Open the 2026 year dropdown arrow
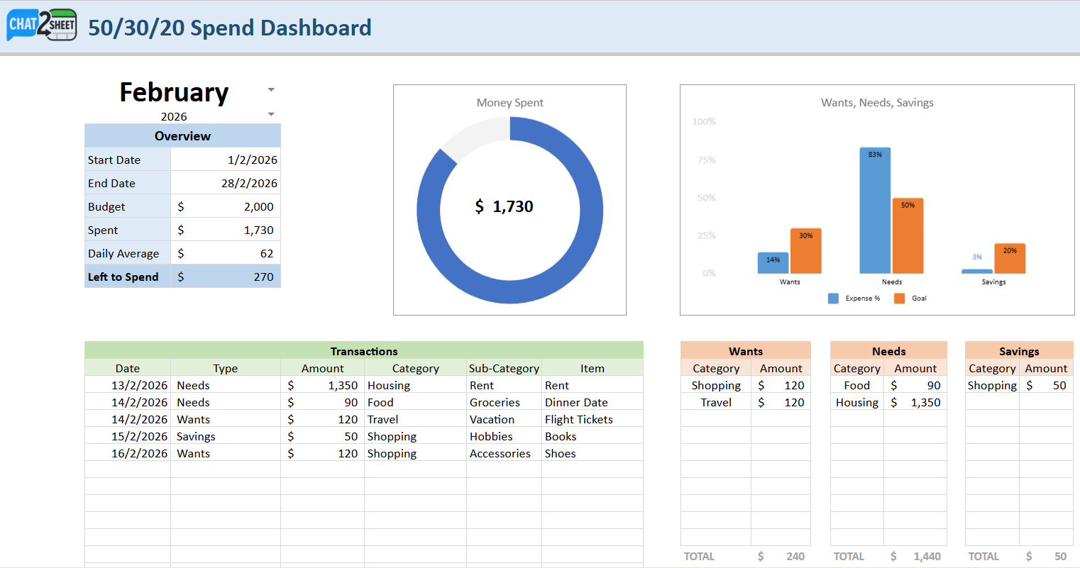Image resolution: width=1080 pixels, height=568 pixels. (x=271, y=114)
